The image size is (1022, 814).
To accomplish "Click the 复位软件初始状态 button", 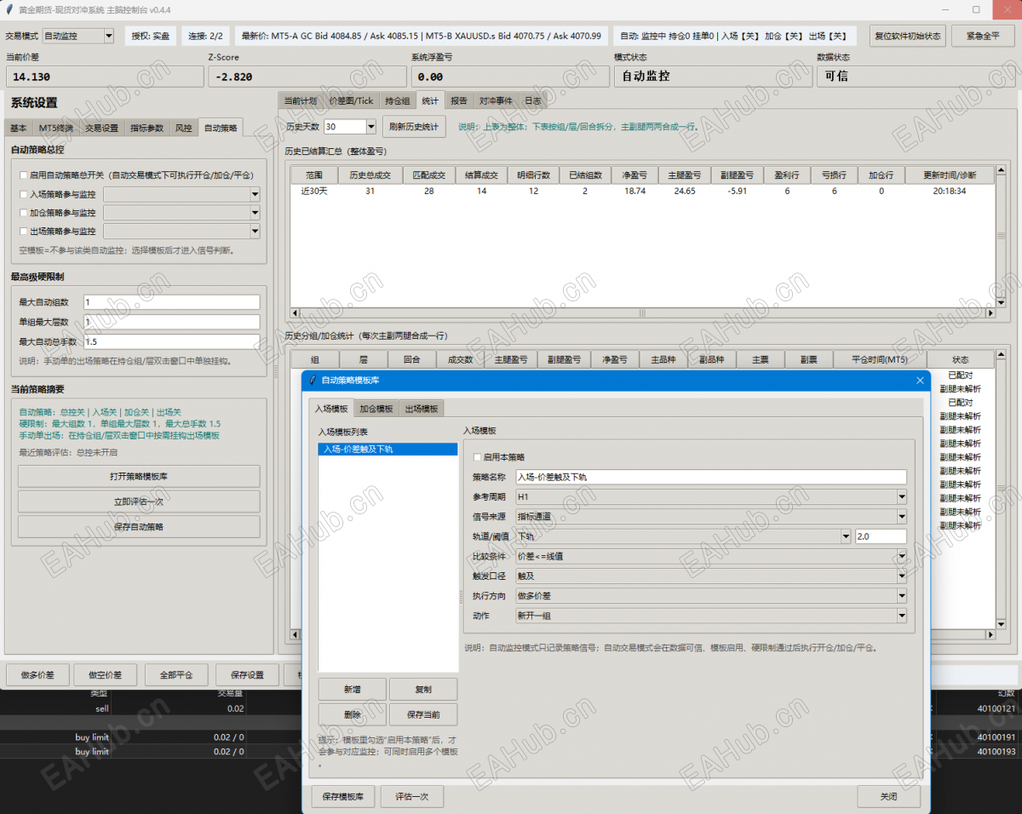I will click(x=907, y=36).
